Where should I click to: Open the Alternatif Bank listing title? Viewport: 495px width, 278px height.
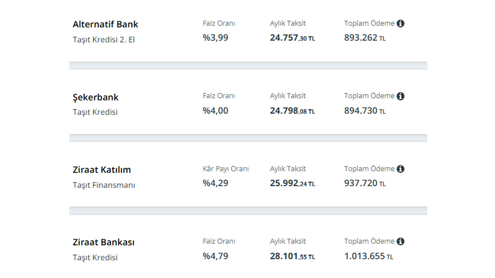105,24
